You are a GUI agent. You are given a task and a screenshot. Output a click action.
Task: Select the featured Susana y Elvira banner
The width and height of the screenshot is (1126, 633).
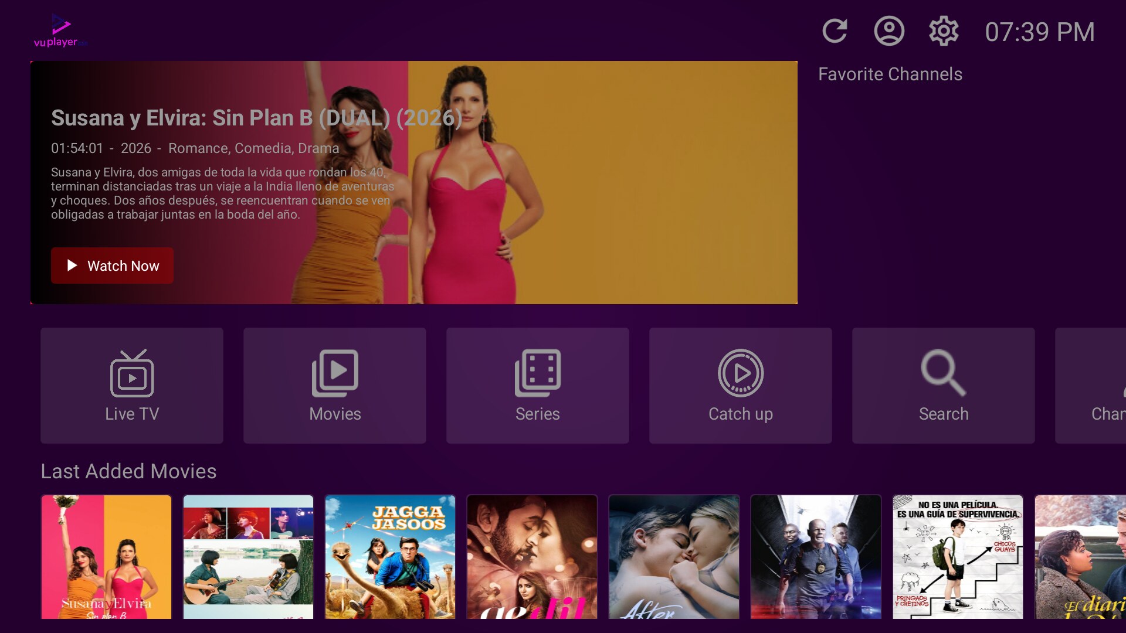[414, 182]
